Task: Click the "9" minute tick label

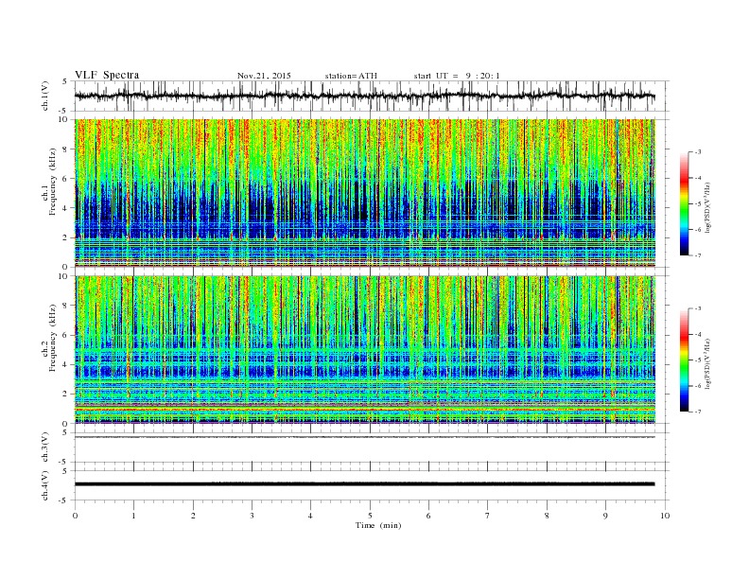Action: (x=605, y=516)
